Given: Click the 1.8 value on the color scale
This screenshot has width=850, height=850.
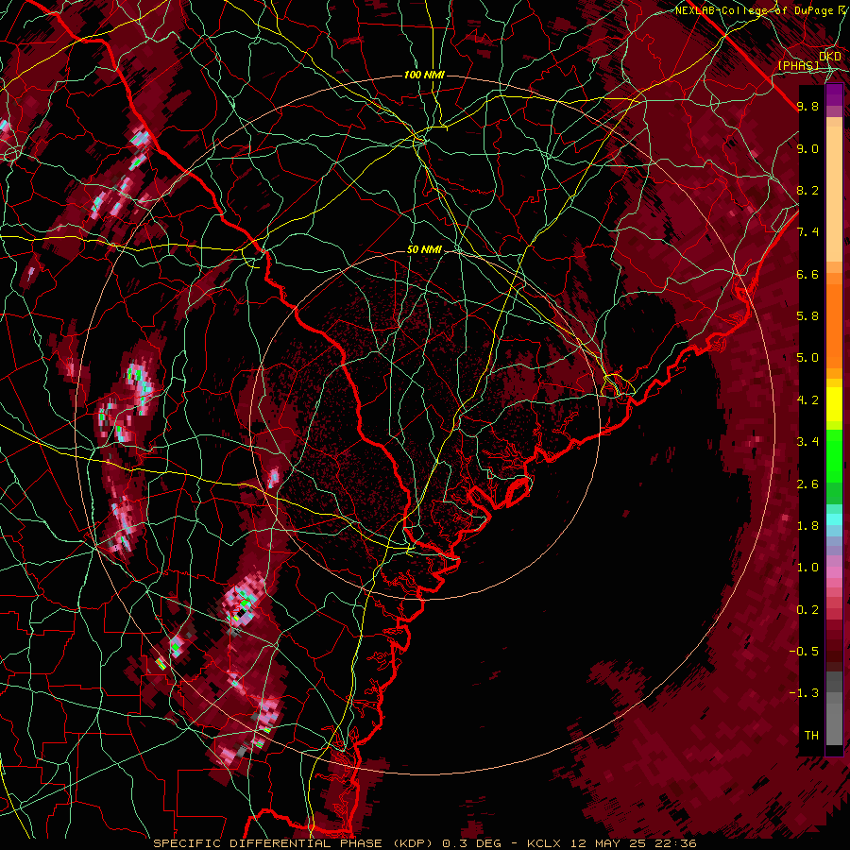Looking at the screenshot, I should click(x=807, y=525).
